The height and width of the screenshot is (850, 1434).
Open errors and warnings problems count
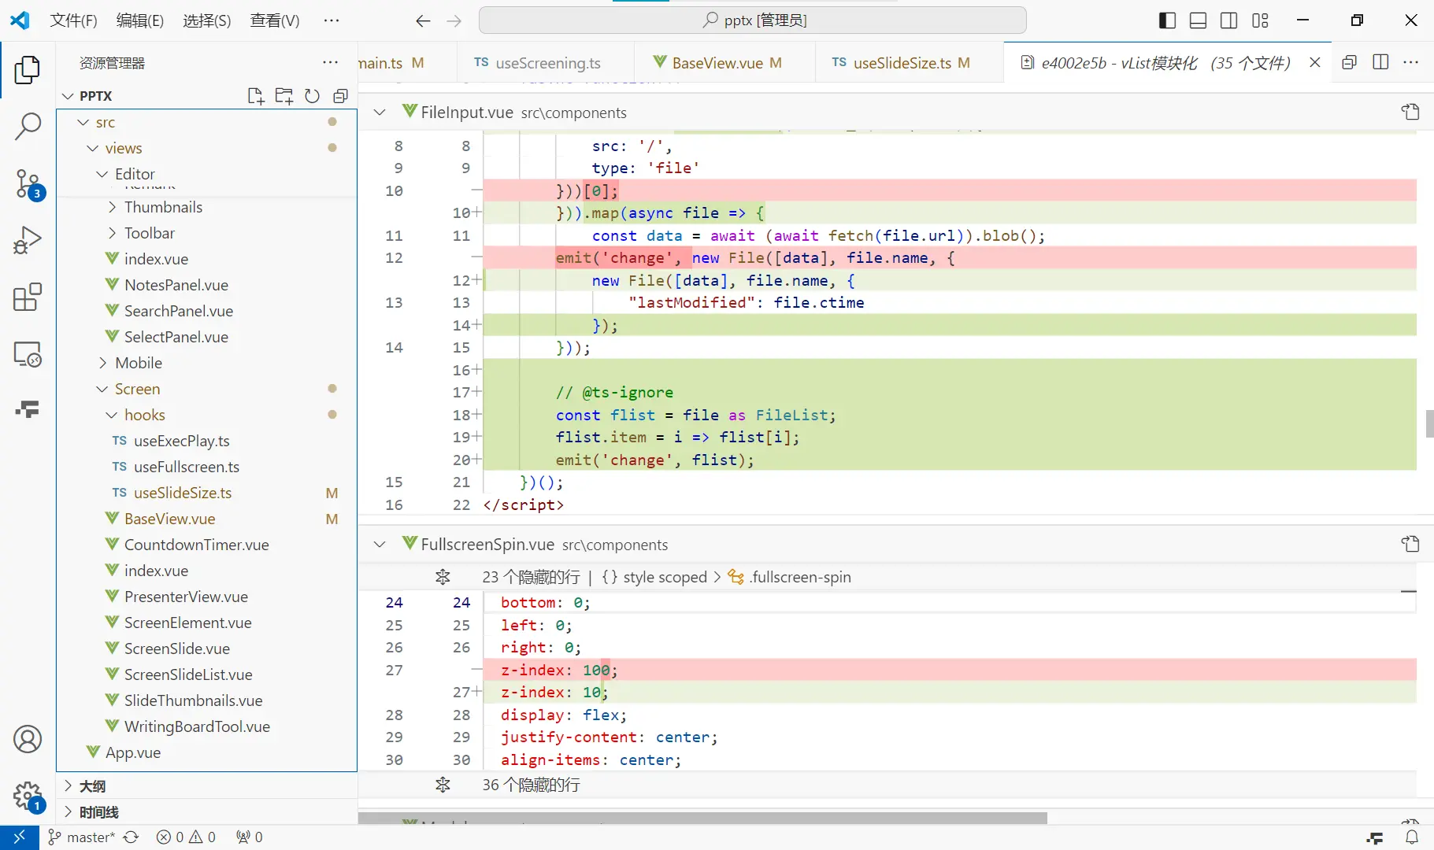[x=186, y=837]
